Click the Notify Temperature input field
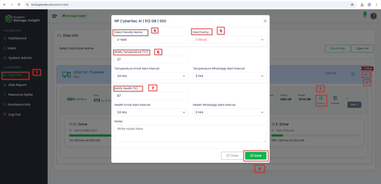Screen dimensions: 381x184 [151, 59]
